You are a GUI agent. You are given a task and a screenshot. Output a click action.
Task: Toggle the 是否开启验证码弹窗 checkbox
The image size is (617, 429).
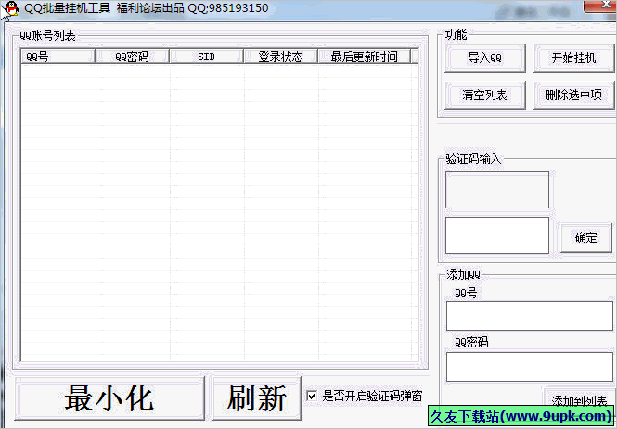tap(312, 396)
